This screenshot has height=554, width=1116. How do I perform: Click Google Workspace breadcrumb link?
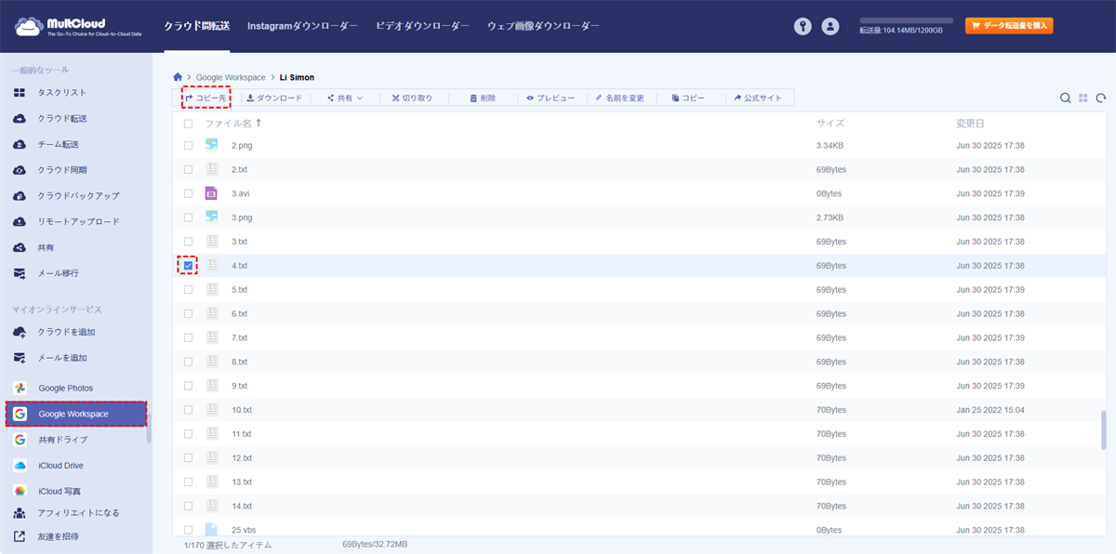pyautogui.click(x=231, y=77)
